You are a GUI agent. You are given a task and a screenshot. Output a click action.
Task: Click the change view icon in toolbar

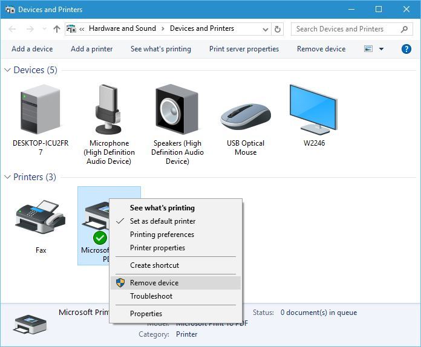click(x=368, y=49)
